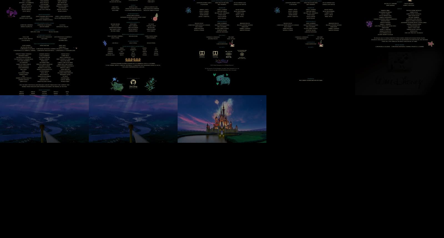Click the Dolby Atmos logo

(x=202, y=54)
